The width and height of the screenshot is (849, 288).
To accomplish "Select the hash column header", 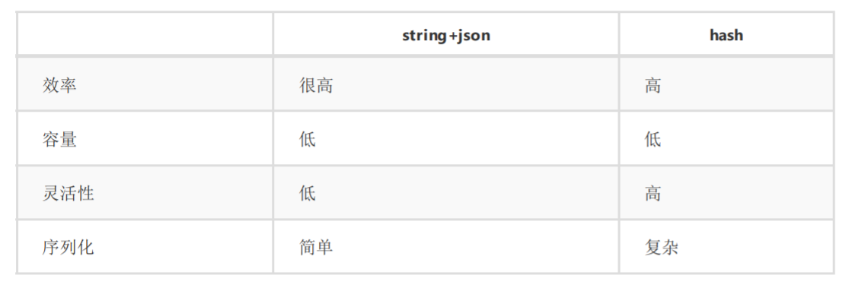I will pyautogui.click(x=726, y=35).
